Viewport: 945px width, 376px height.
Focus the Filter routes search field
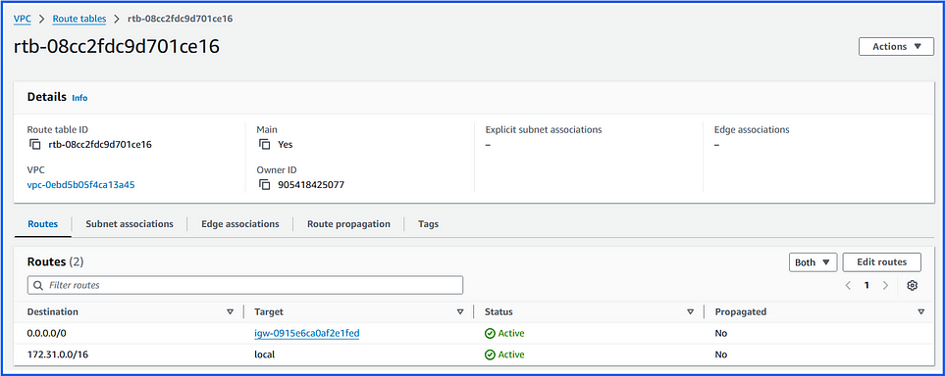click(245, 285)
